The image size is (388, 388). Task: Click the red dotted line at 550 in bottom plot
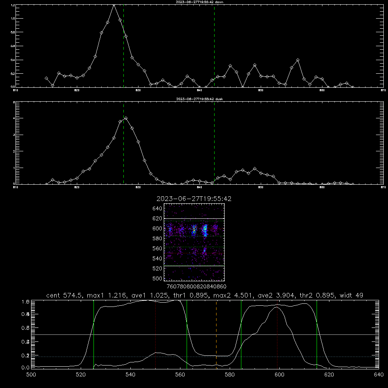[156, 334]
